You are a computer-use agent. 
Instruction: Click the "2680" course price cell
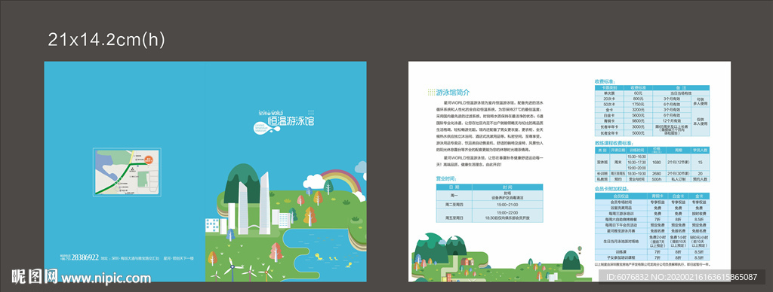657,174
